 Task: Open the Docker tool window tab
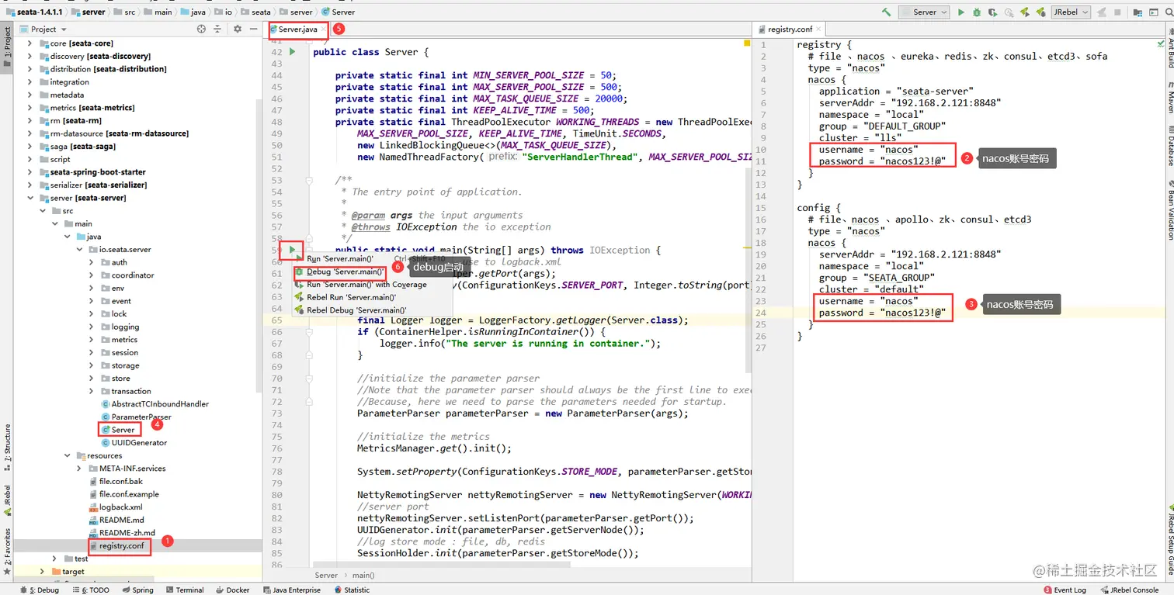point(232,590)
